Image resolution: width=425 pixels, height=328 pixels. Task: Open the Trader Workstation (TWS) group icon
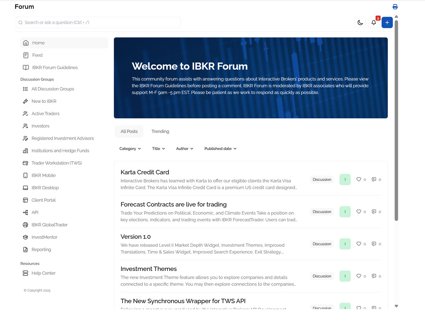coord(25,163)
